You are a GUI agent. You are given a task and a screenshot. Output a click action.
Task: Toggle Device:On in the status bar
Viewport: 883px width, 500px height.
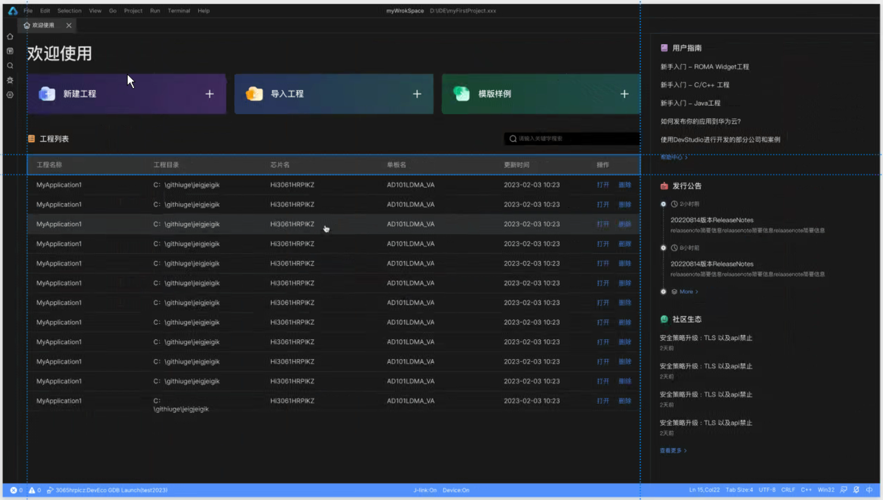(x=456, y=490)
